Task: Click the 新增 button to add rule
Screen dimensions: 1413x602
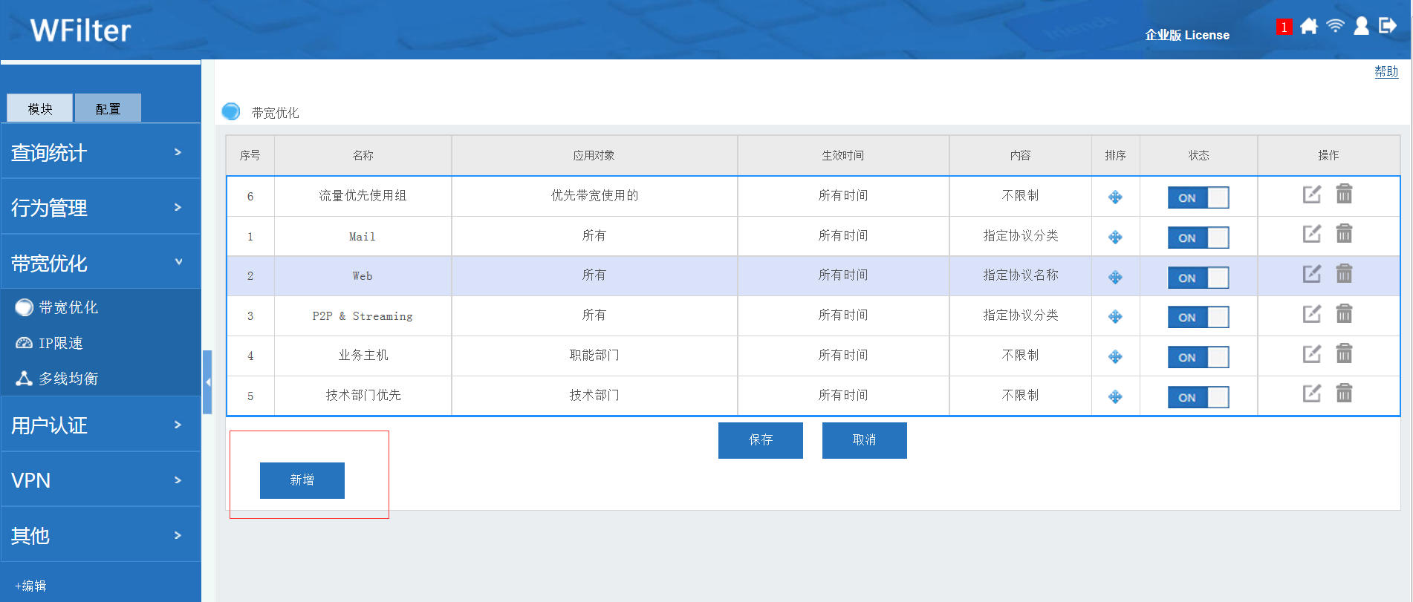Action: [302, 480]
